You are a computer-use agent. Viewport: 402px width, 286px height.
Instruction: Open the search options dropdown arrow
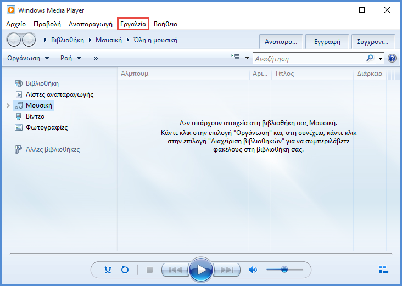point(380,58)
